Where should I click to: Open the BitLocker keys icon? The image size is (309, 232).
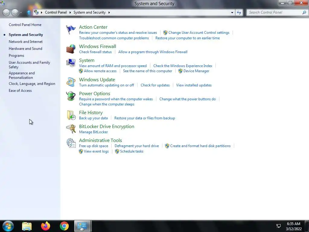click(71, 129)
